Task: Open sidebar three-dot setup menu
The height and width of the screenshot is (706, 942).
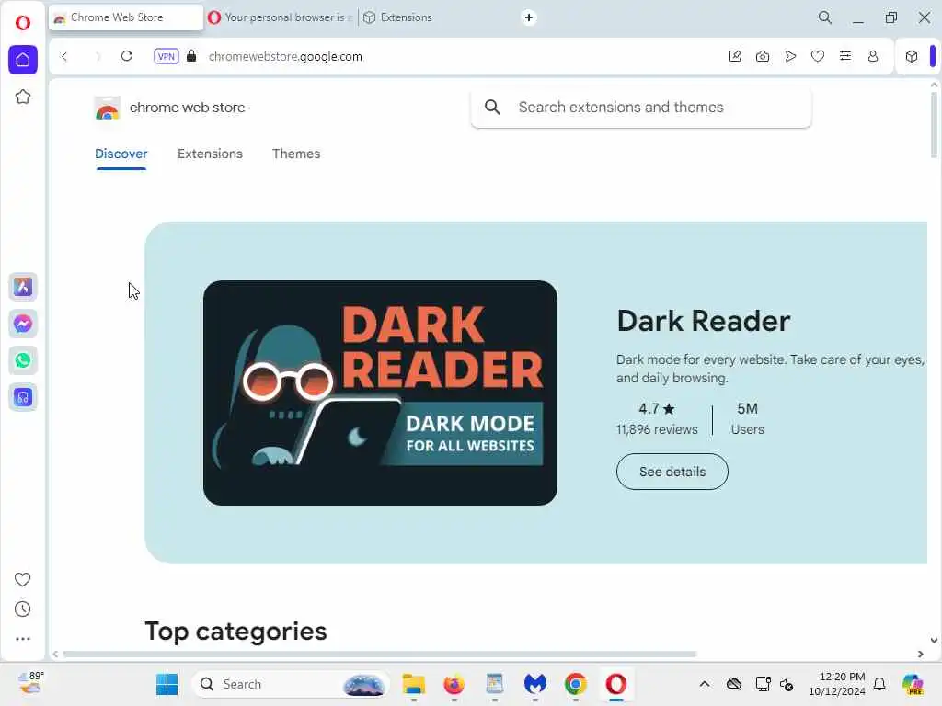Action: click(22, 639)
